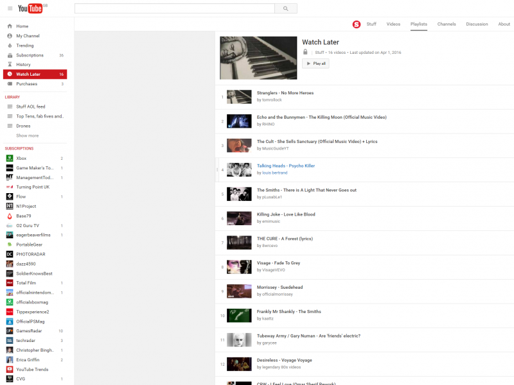The height and width of the screenshot is (385, 514).
Task: Expand library with Show more
Action: coord(27,135)
